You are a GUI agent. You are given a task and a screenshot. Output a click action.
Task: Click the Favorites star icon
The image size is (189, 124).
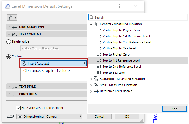pyautogui.click(x=11, y=17)
